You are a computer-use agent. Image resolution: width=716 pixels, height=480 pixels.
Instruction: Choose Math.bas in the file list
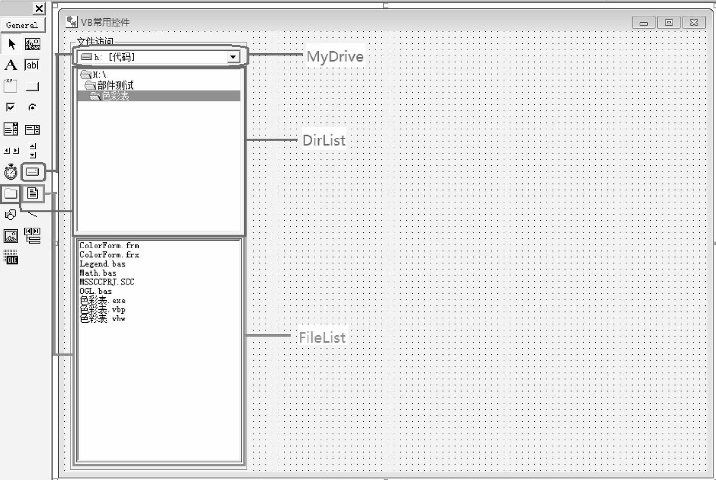pos(98,273)
